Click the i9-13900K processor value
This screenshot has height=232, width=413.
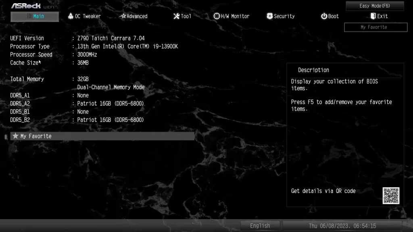127,47
